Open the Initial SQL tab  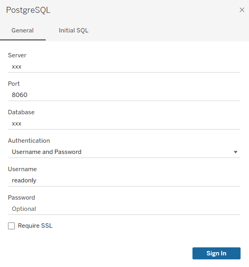click(73, 30)
